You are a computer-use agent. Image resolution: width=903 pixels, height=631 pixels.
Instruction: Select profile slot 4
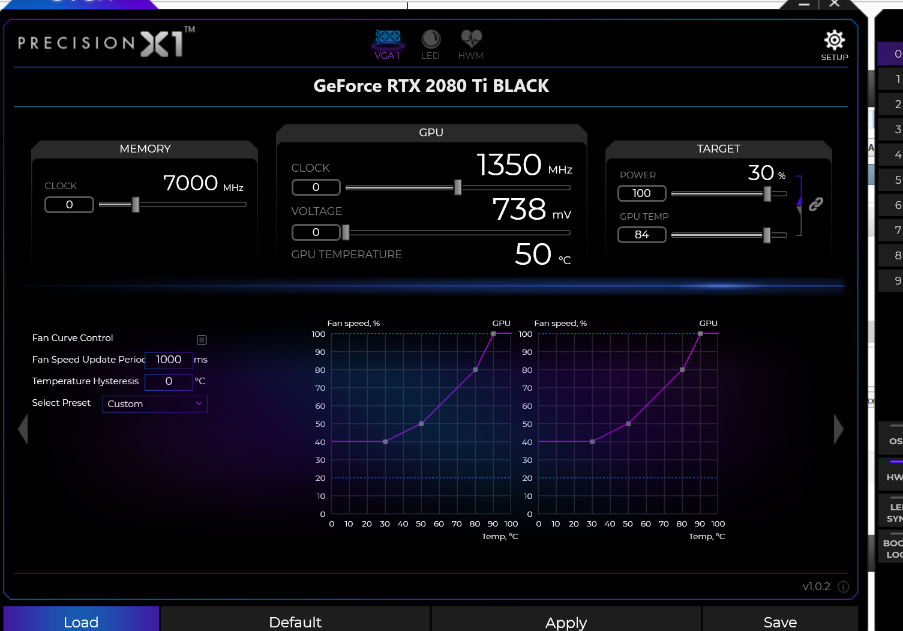891,154
